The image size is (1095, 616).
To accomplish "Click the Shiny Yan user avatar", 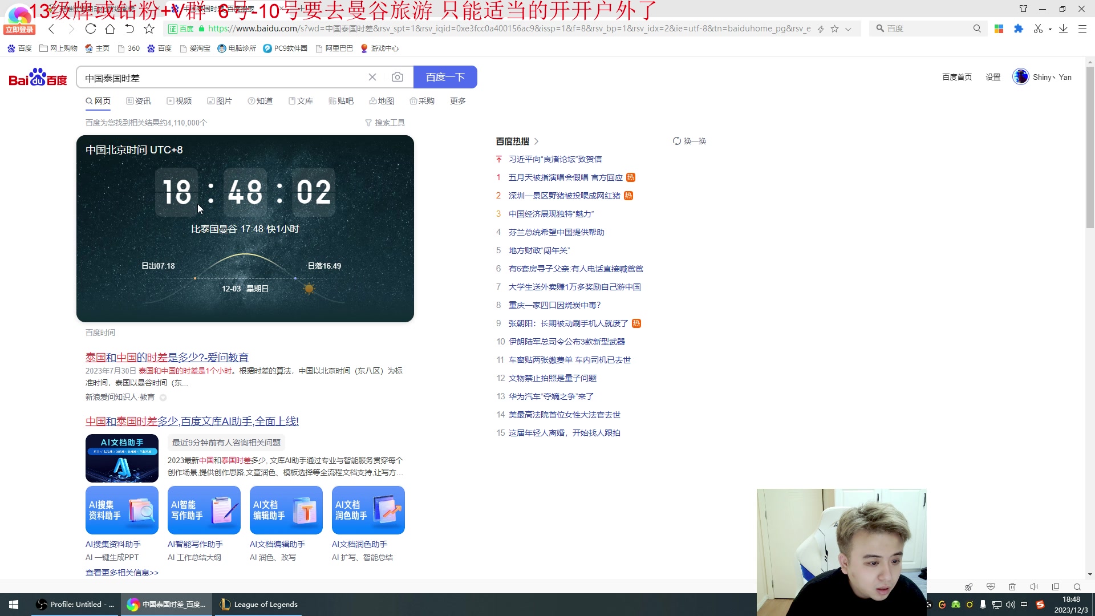I will 1020,76.
